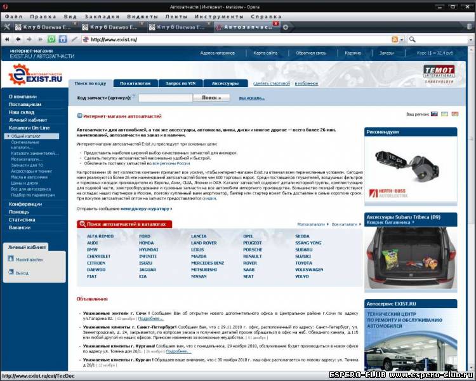Click the Opera logo in title bar
This screenshot has height=381, width=476.
coord(5,6)
